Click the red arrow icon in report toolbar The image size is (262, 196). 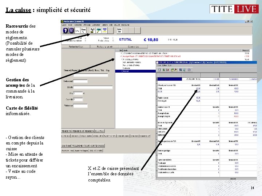[168, 70]
